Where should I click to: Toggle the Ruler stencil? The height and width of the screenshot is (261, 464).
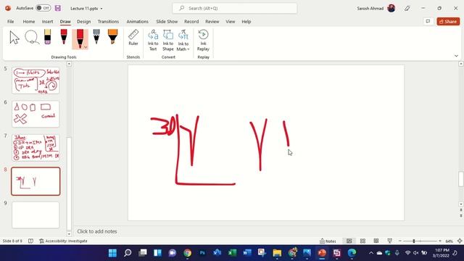(x=133, y=38)
